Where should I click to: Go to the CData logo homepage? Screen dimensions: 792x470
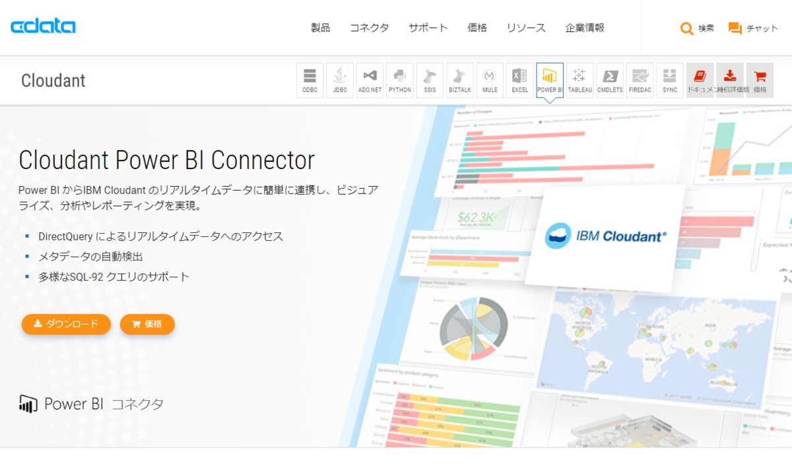[43, 26]
